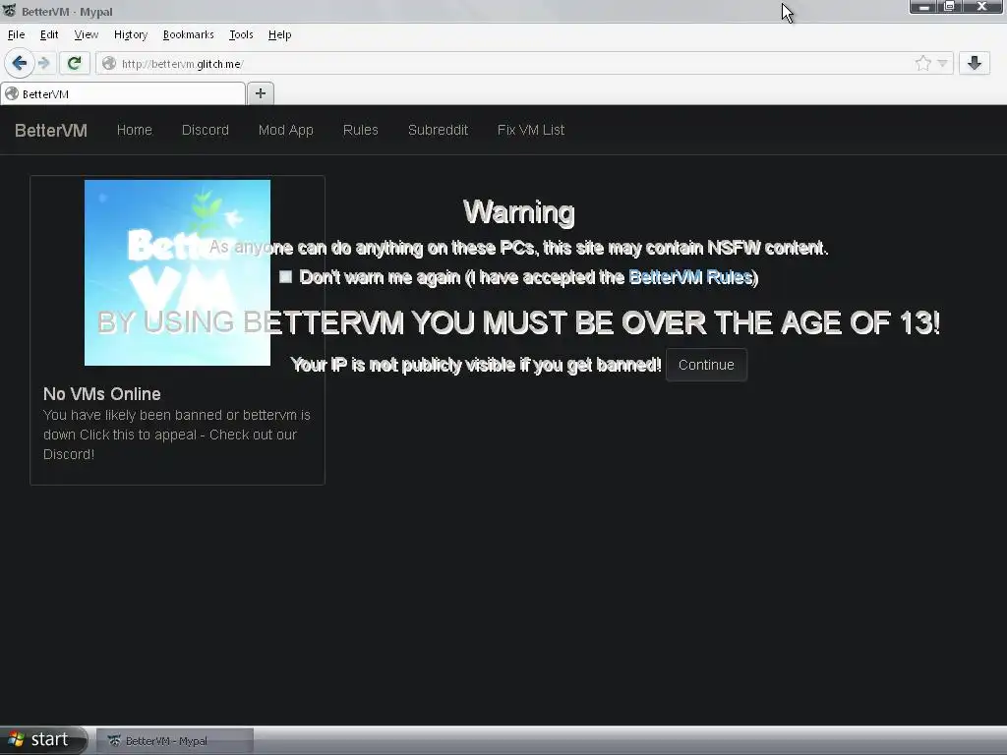Click the 'Click this to appeal' text
1007x755 pixels.
(138, 435)
